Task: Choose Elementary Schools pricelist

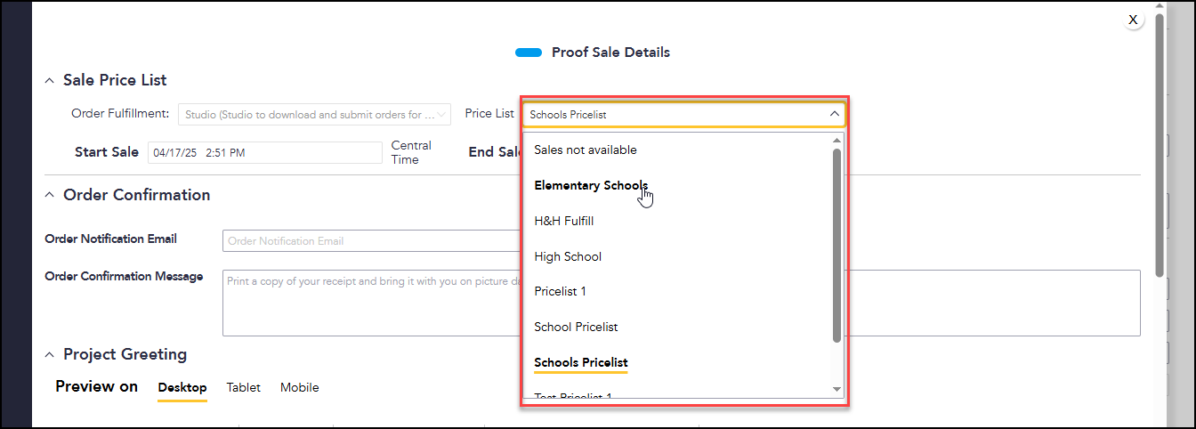Action: [591, 185]
